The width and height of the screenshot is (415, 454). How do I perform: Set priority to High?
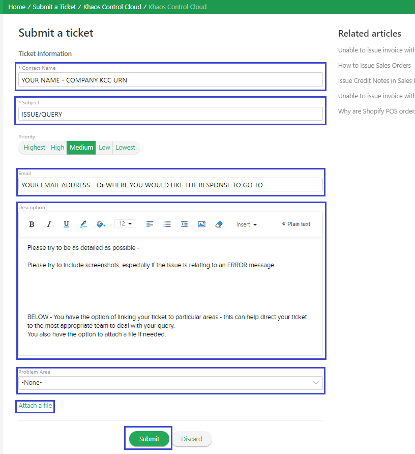pos(57,148)
